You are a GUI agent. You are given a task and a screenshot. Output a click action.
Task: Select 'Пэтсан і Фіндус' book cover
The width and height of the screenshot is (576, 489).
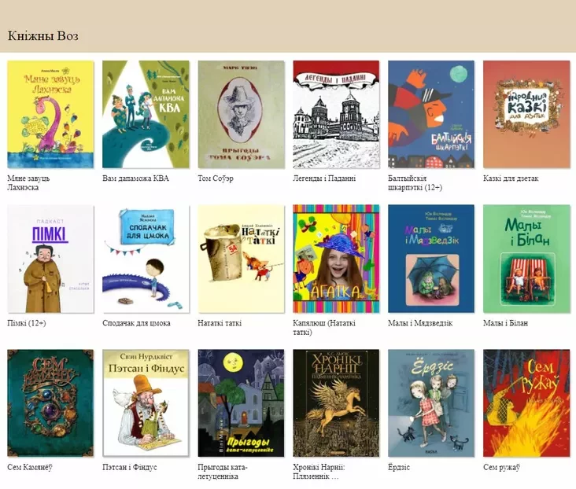(146, 403)
